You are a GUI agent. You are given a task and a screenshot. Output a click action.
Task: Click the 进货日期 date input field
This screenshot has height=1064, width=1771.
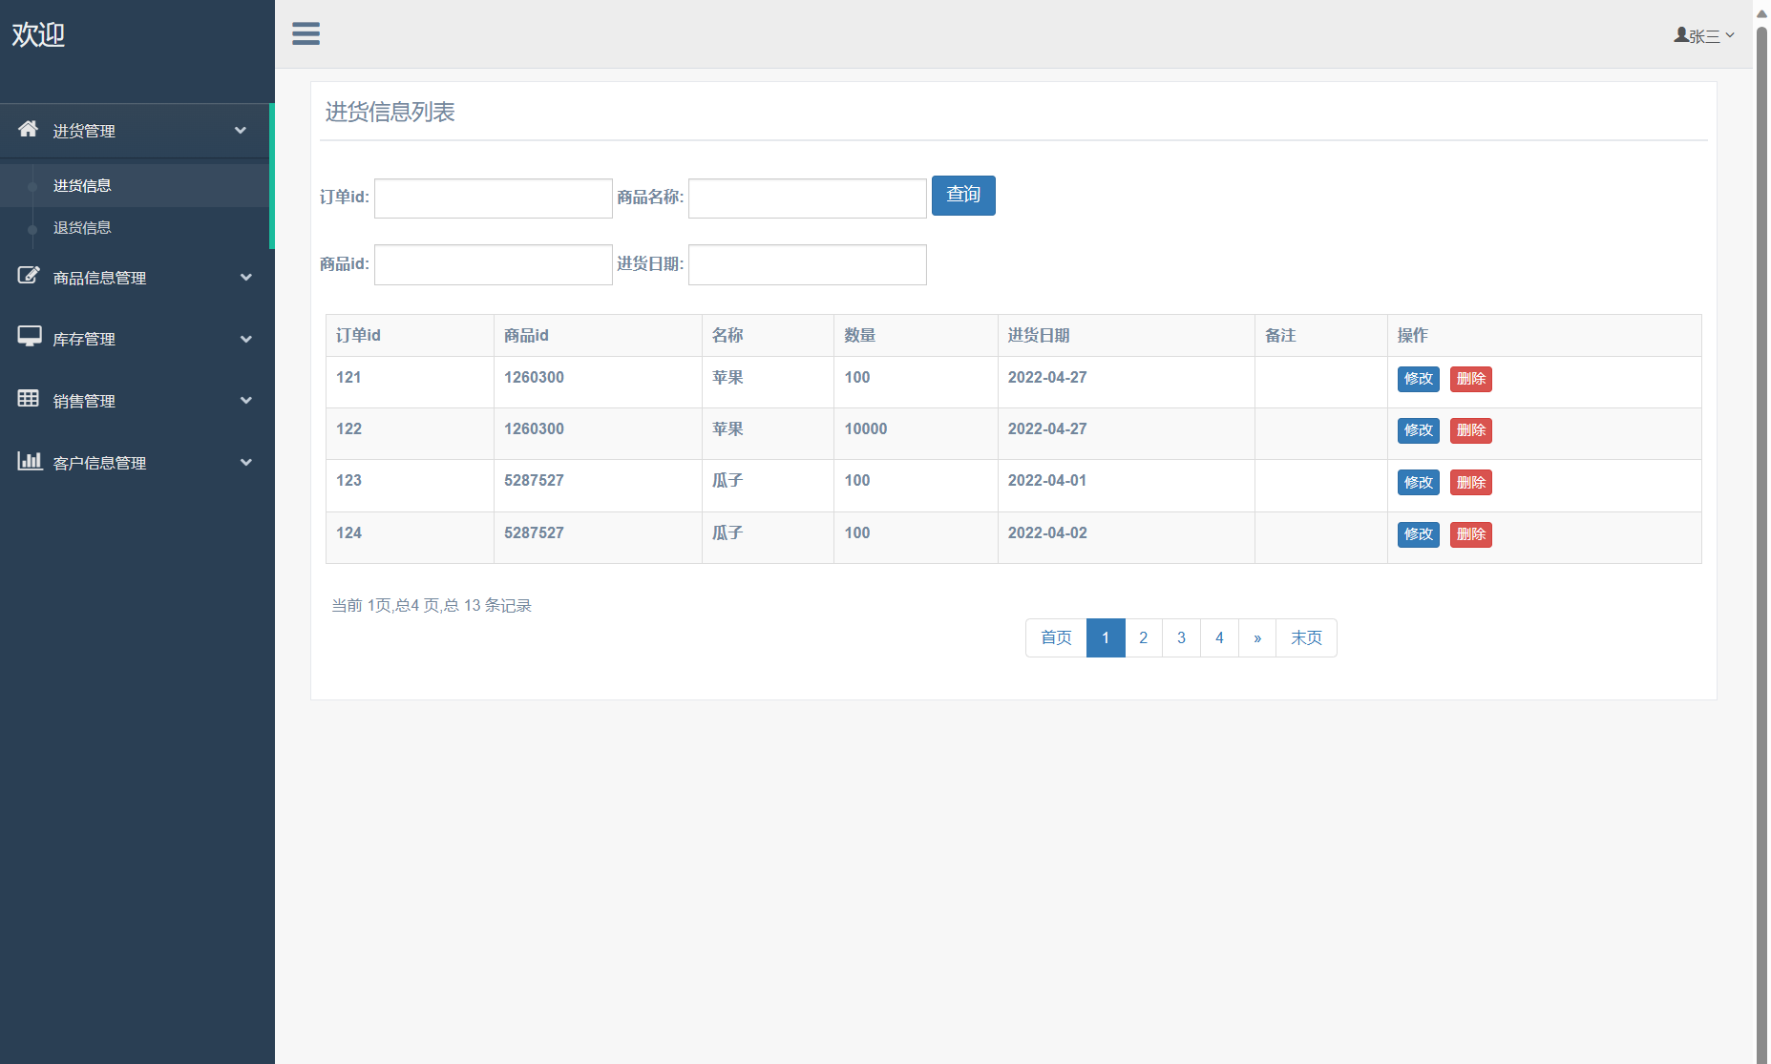pyautogui.click(x=807, y=265)
